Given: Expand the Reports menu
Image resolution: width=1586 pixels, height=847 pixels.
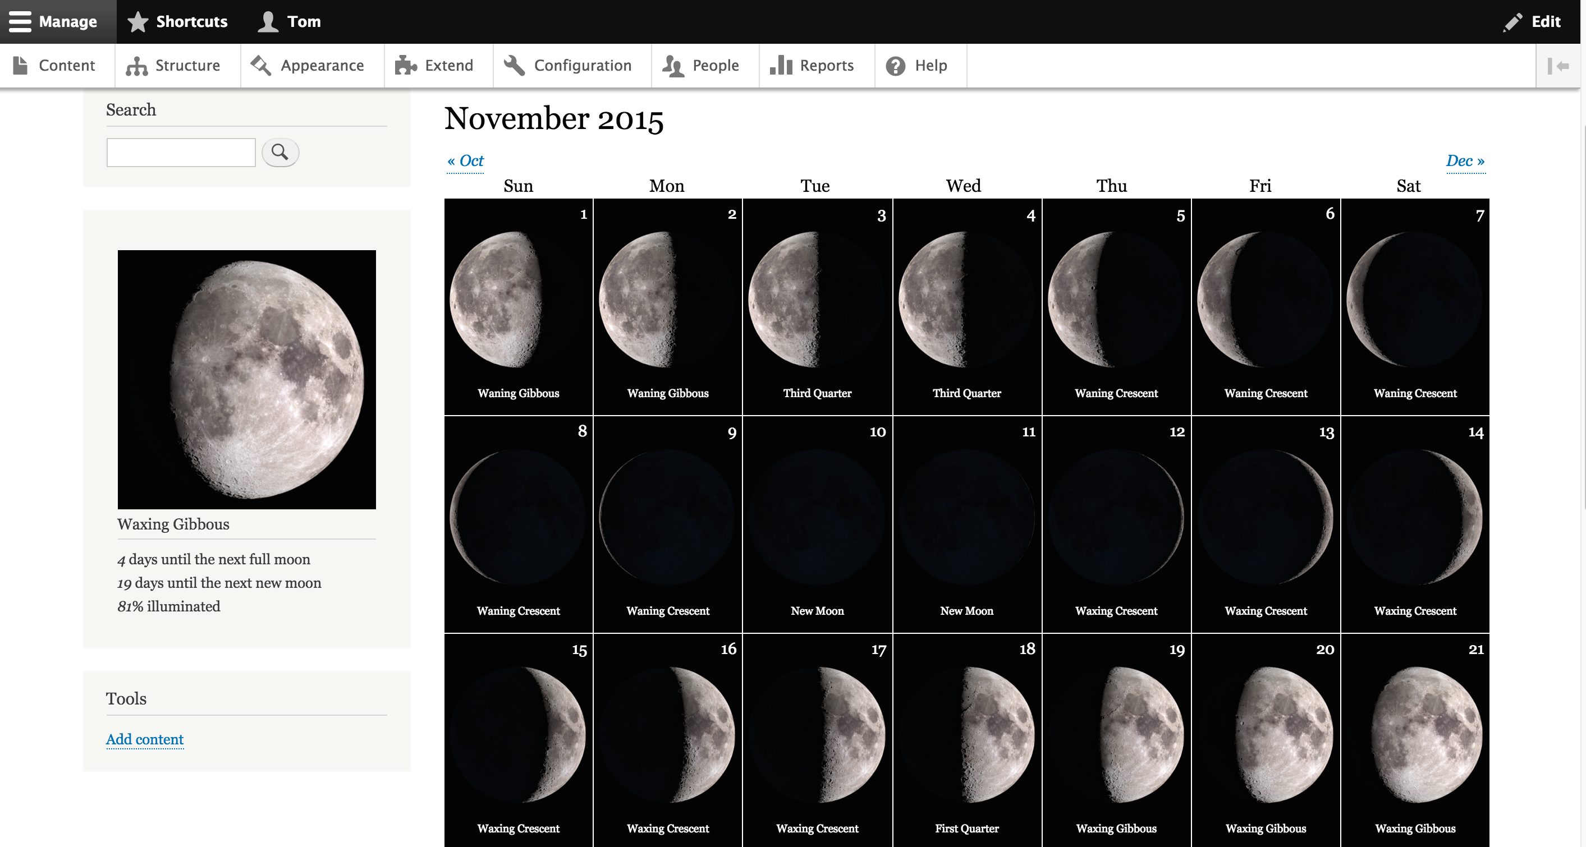Looking at the screenshot, I should coord(813,65).
